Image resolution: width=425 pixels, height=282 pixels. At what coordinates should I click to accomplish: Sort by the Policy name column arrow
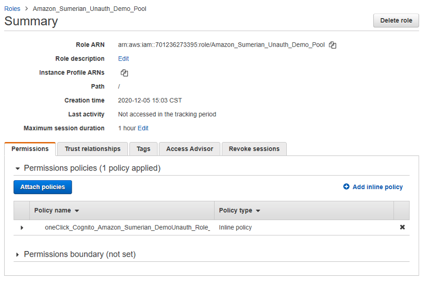(77, 211)
